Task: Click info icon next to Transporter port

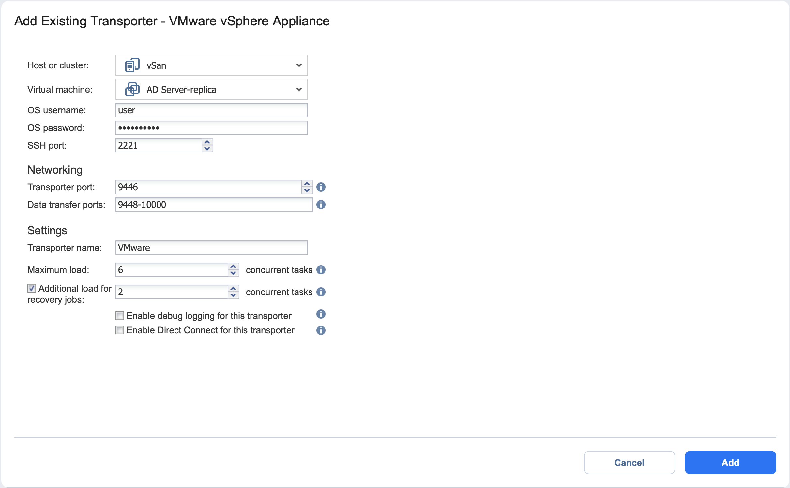Action: pyautogui.click(x=321, y=187)
